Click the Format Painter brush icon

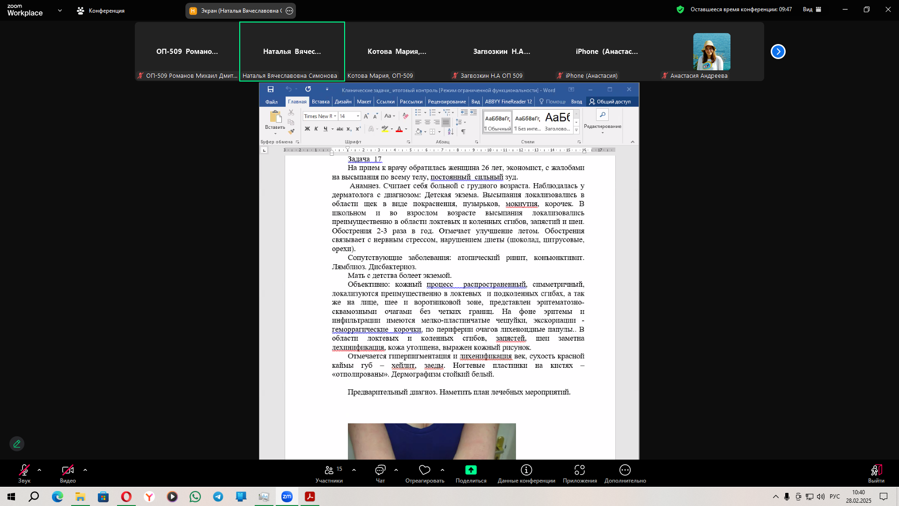(x=291, y=132)
